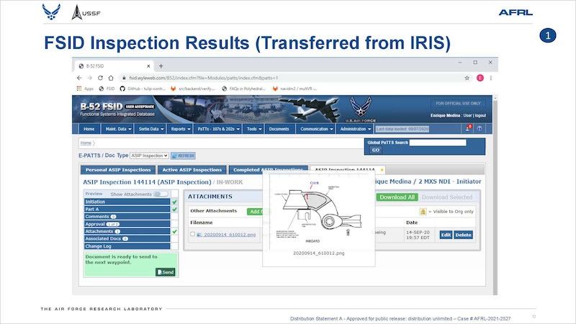Open the Associated Docs section

127,239
